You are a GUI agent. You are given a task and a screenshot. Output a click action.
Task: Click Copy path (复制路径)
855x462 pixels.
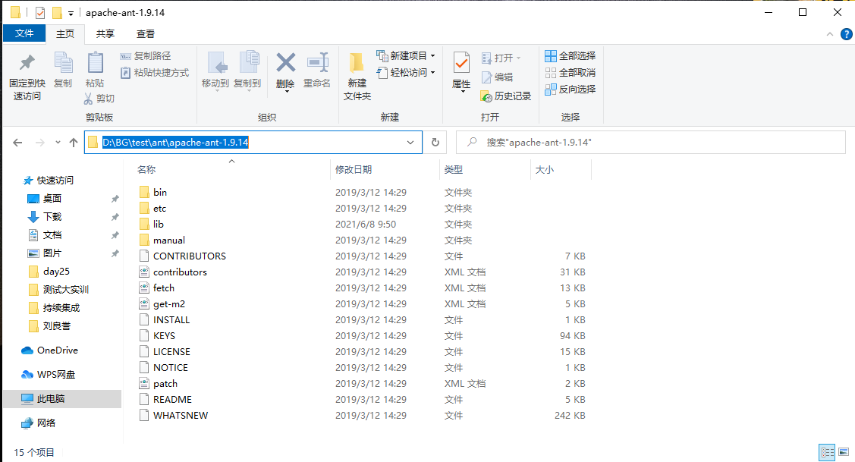(x=146, y=55)
